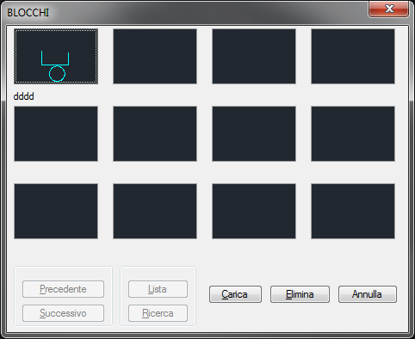Cancel the dialog with Annulla
This screenshot has width=415, height=339.
point(368,294)
